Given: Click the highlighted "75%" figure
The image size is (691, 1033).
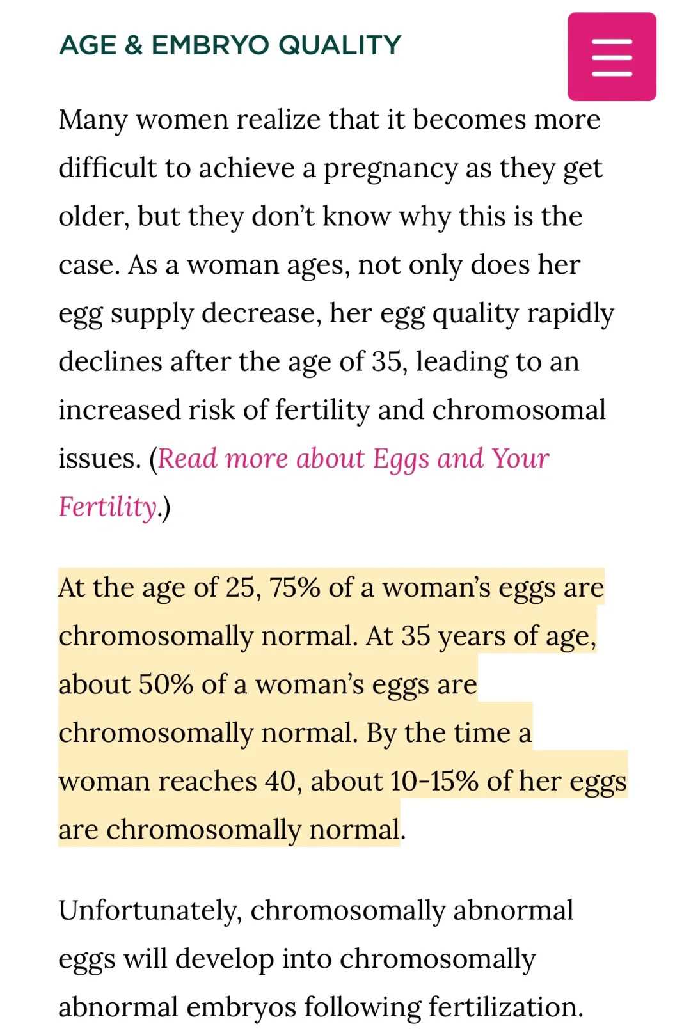Looking at the screenshot, I should (x=294, y=588).
